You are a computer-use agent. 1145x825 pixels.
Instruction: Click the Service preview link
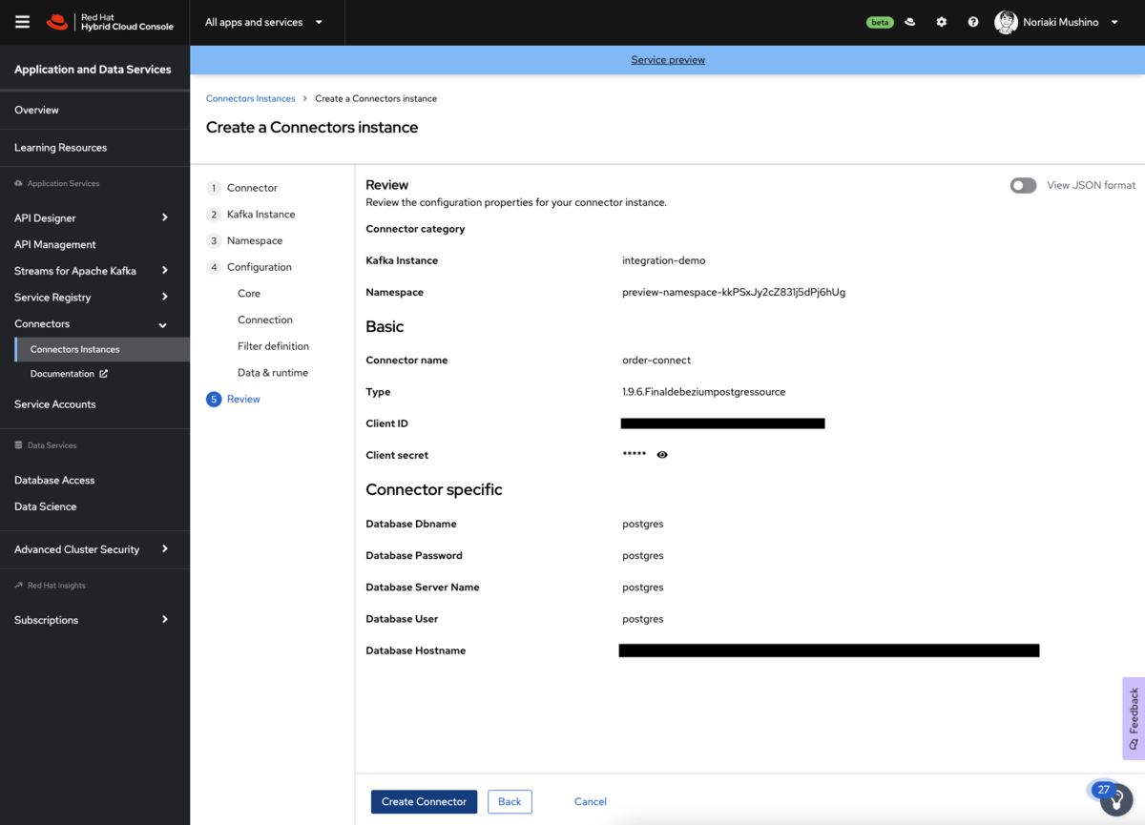pyautogui.click(x=668, y=59)
